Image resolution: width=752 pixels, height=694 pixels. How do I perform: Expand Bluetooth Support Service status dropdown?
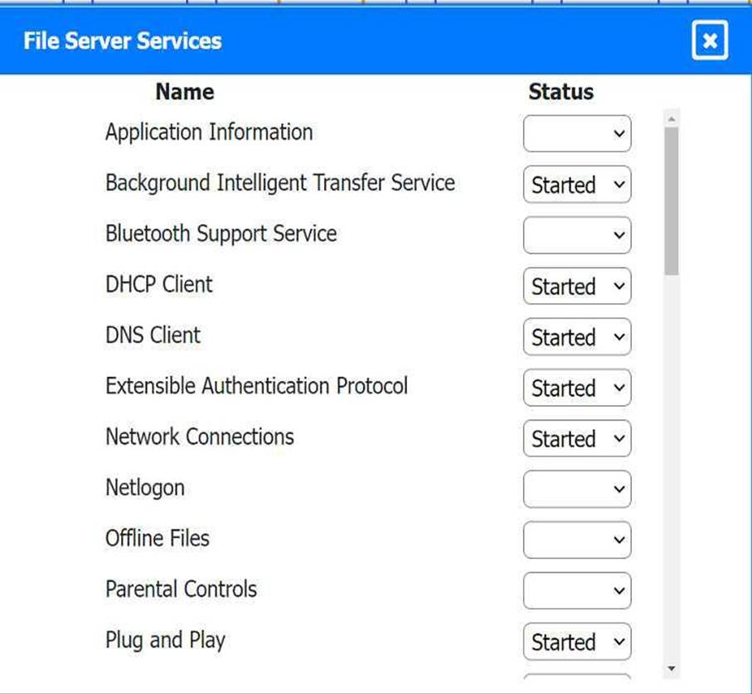tap(577, 235)
